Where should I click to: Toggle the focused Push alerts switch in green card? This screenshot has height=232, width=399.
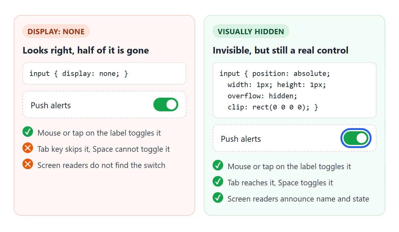tap(356, 138)
